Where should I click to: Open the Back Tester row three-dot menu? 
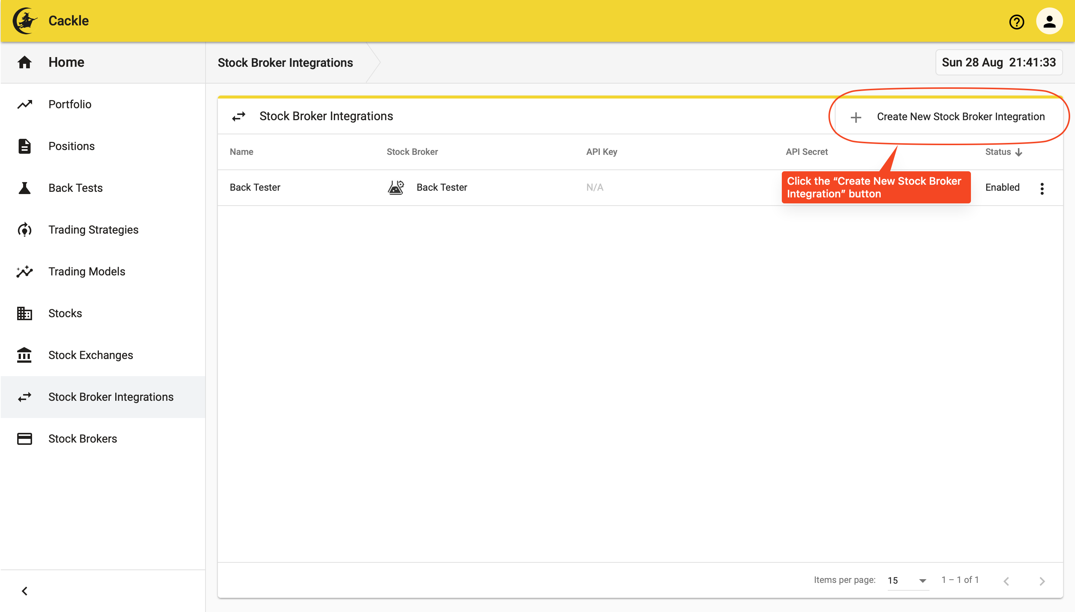tap(1042, 188)
